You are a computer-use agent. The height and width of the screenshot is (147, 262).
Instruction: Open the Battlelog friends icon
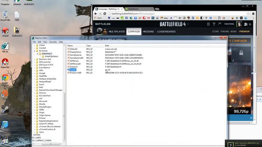tap(246, 24)
